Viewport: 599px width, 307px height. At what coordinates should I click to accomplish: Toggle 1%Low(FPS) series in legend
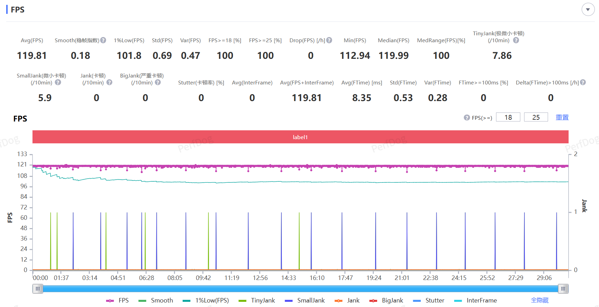(x=206, y=300)
